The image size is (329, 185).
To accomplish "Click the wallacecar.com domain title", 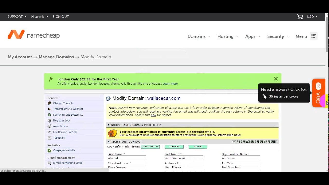I will (x=164, y=98).
